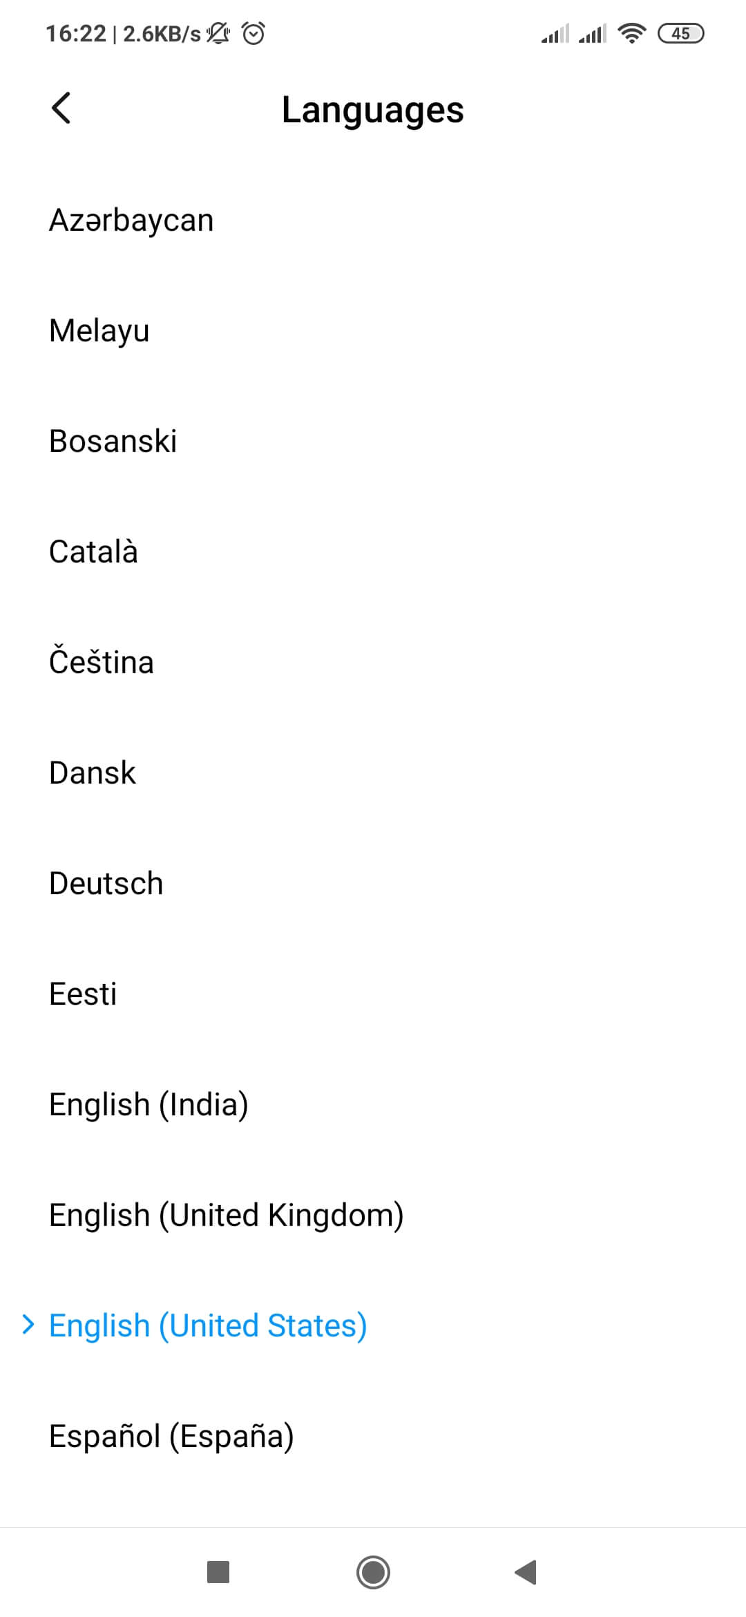The width and height of the screenshot is (746, 1617).
Task: Select Azərbaycan from the list
Action: tap(131, 220)
